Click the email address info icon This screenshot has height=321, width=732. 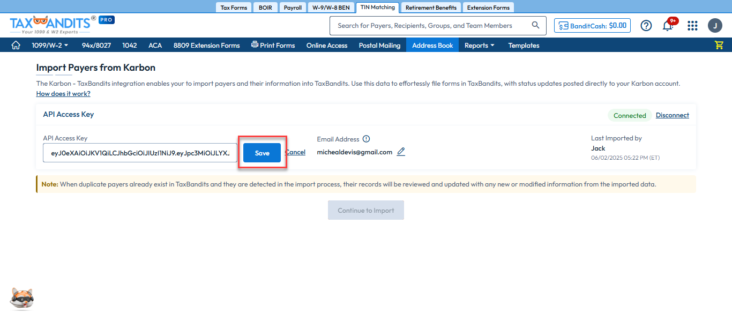[367, 139]
